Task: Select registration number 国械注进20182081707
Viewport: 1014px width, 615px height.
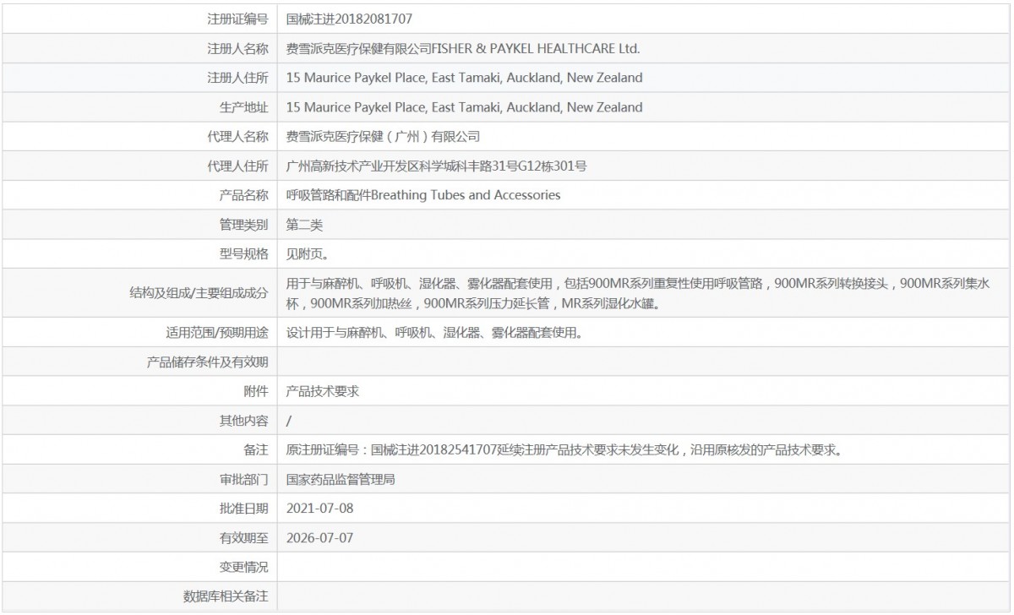Action: point(350,18)
